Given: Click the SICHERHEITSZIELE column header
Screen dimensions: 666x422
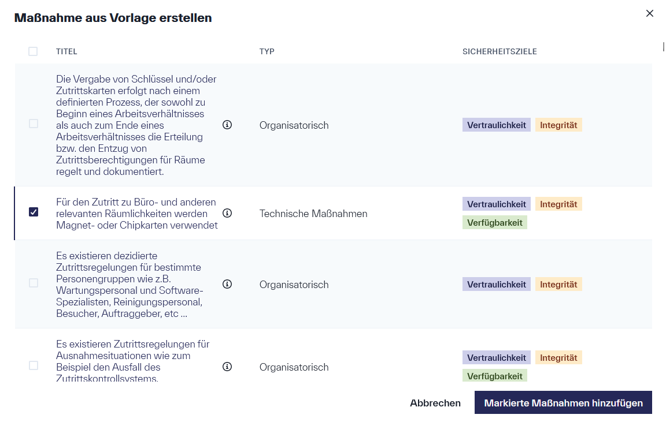Looking at the screenshot, I should [x=500, y=51].
